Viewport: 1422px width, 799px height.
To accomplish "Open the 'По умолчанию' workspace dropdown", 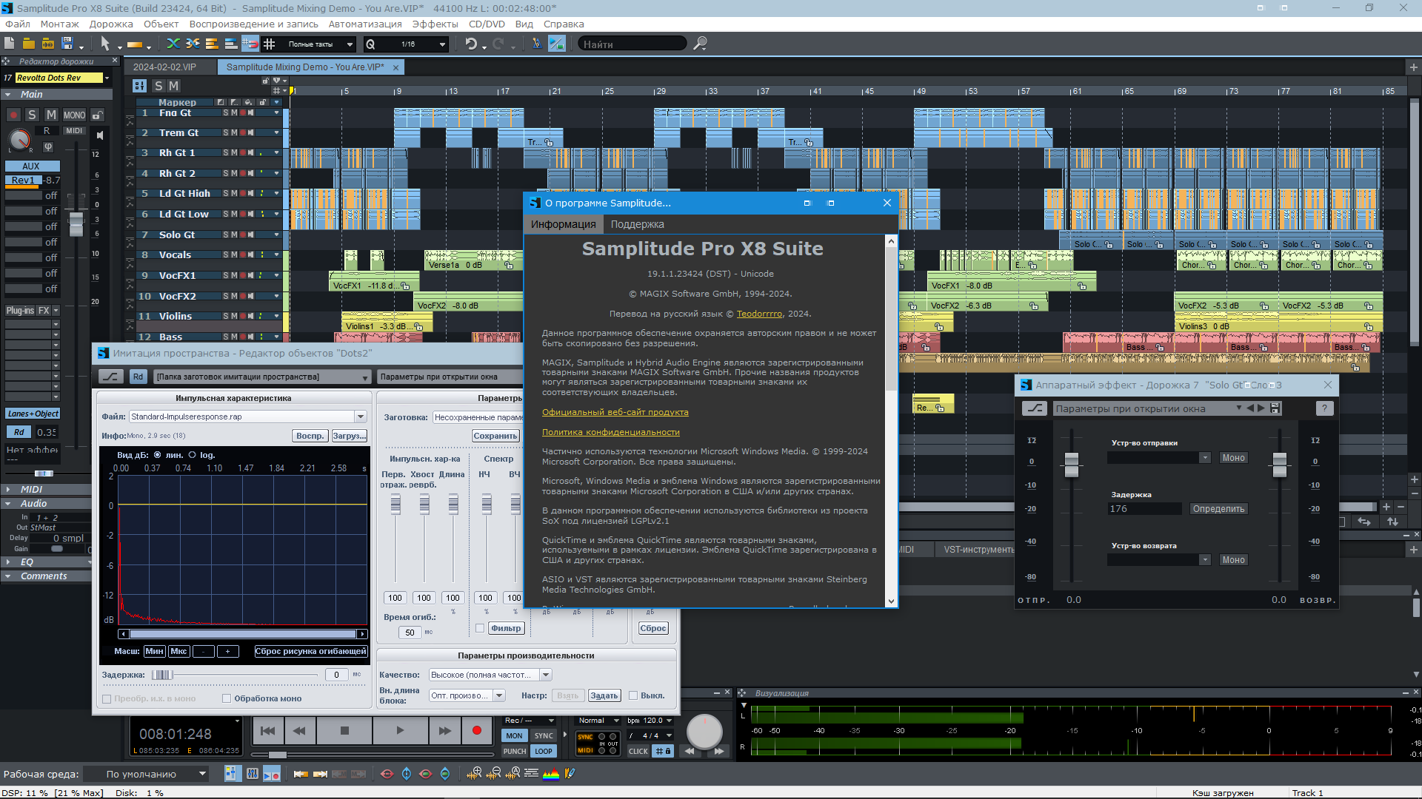I will pos(202,774).
